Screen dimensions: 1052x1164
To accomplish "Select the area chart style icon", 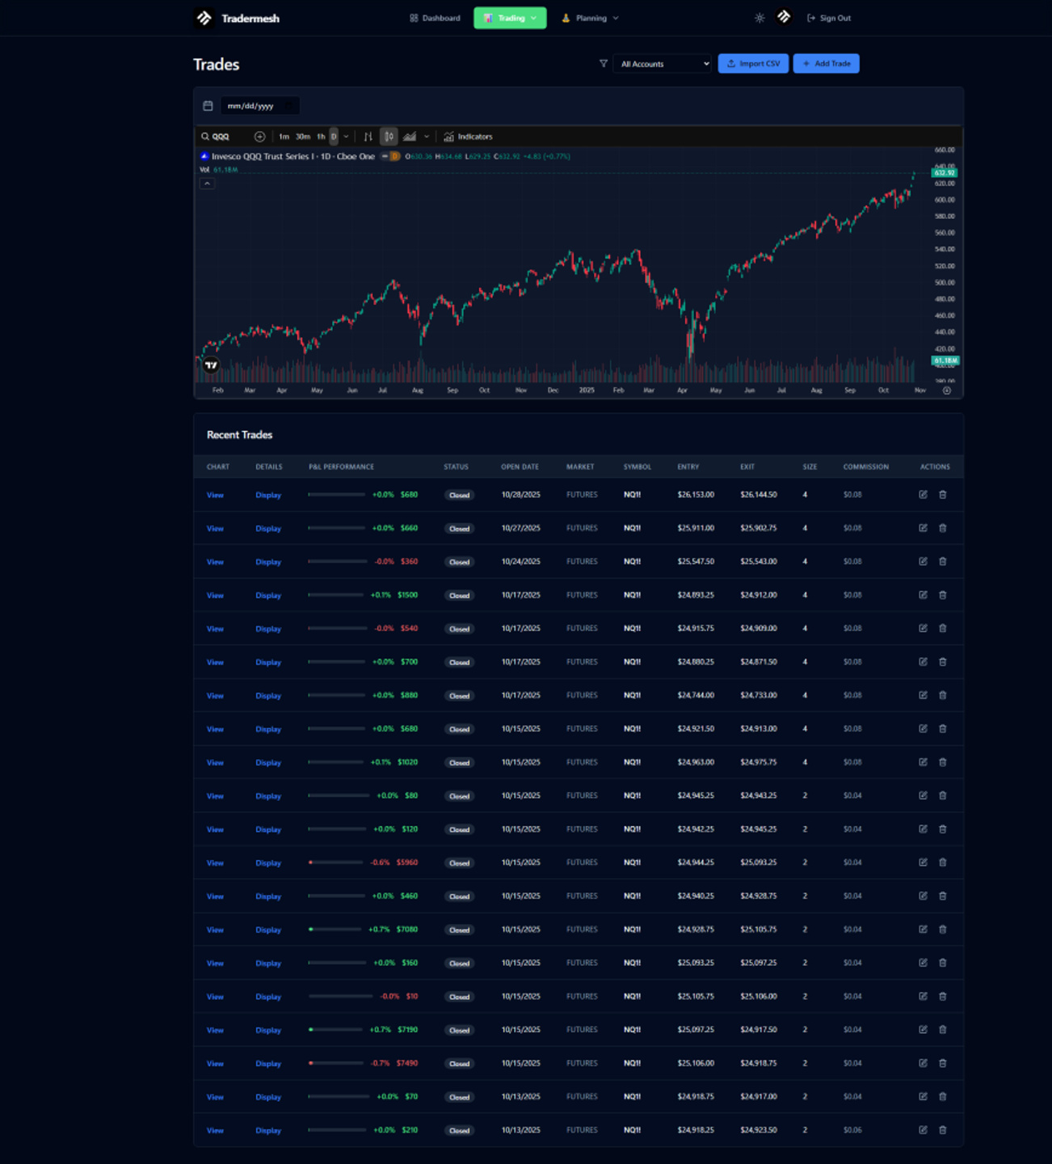I will click(410, 137).
